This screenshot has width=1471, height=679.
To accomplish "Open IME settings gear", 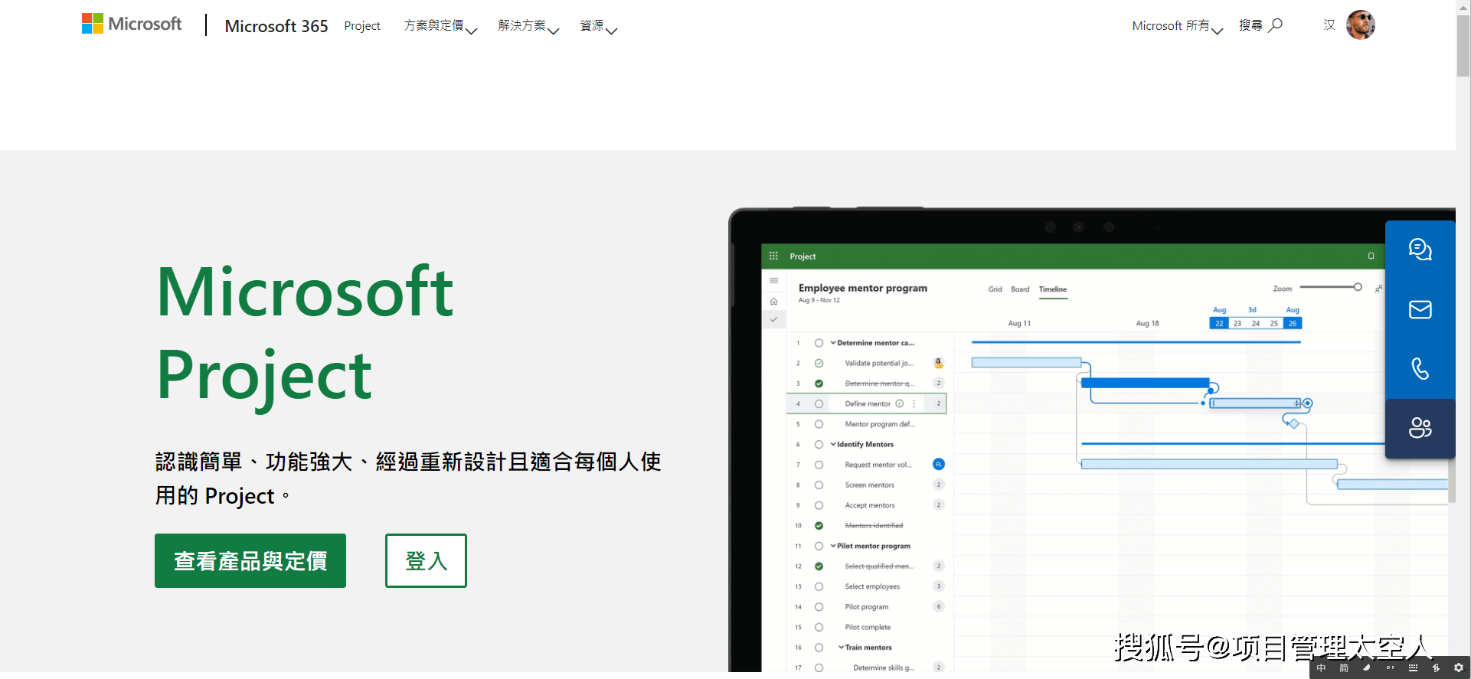I will (1459, 668).
